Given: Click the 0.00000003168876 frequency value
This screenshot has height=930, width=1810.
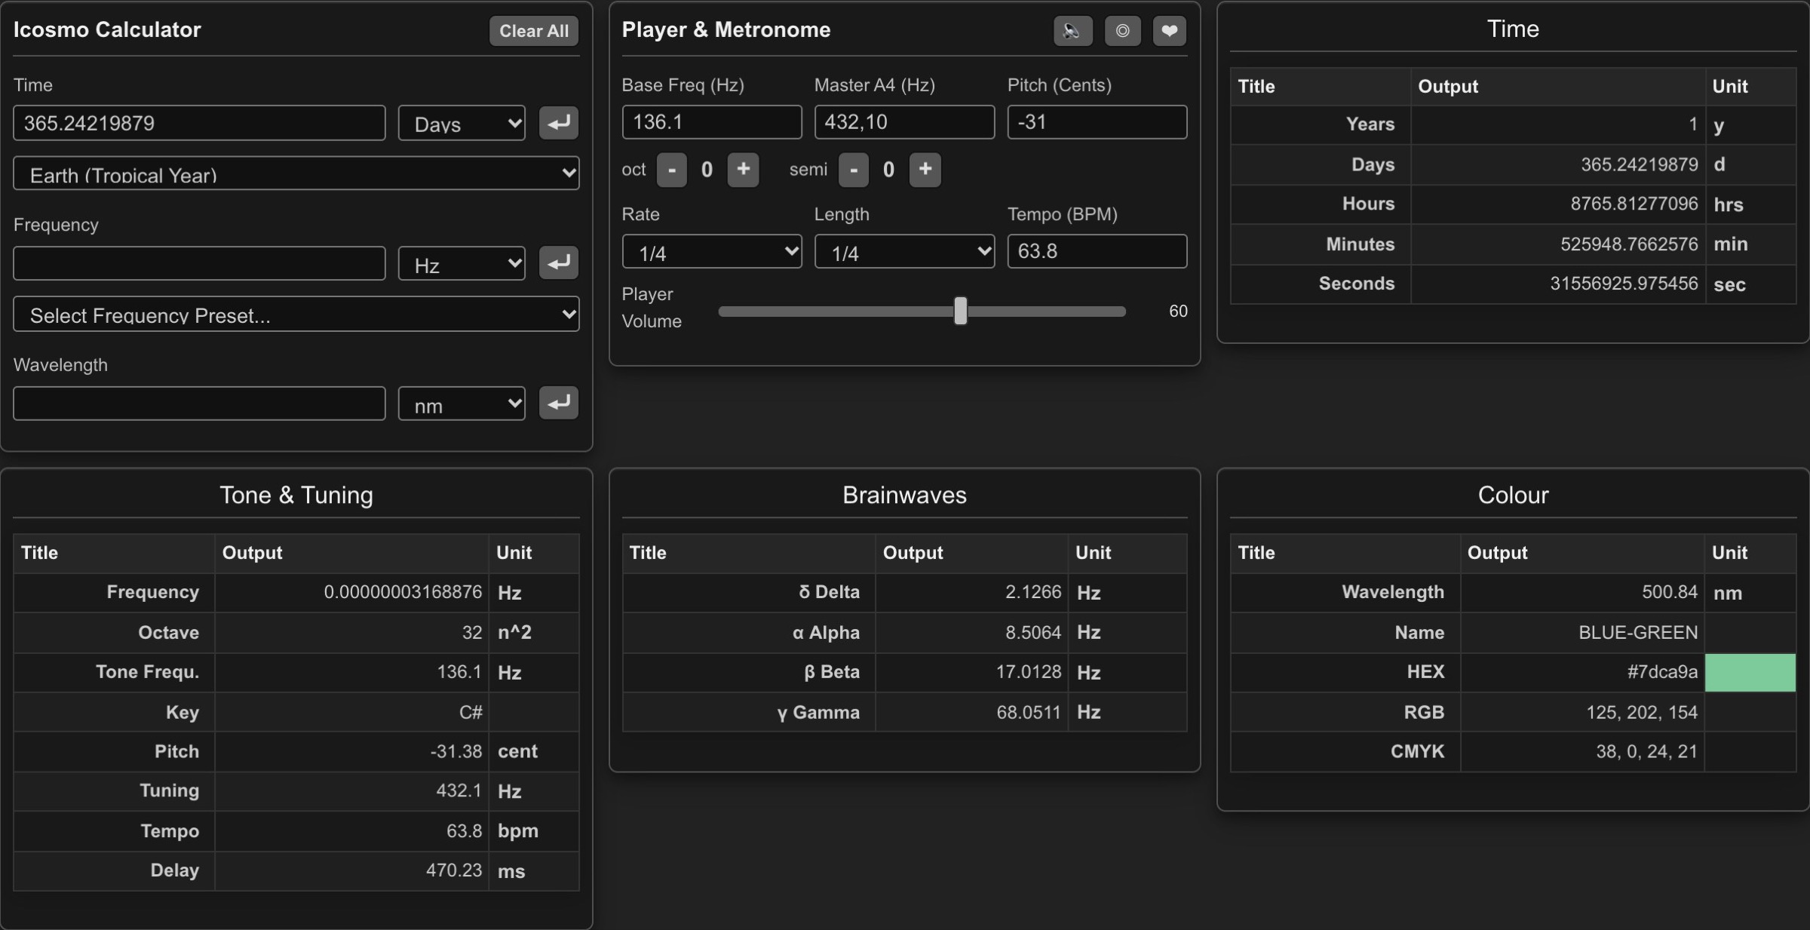Looking at the screenshot, I should (403, 592).
